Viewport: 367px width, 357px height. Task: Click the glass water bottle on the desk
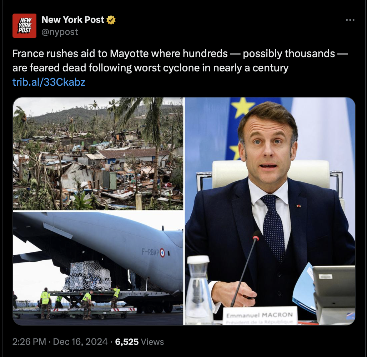click(198, 289)
